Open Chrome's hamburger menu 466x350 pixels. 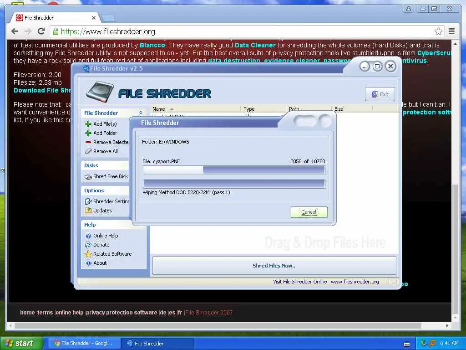(x=451, y=31)
